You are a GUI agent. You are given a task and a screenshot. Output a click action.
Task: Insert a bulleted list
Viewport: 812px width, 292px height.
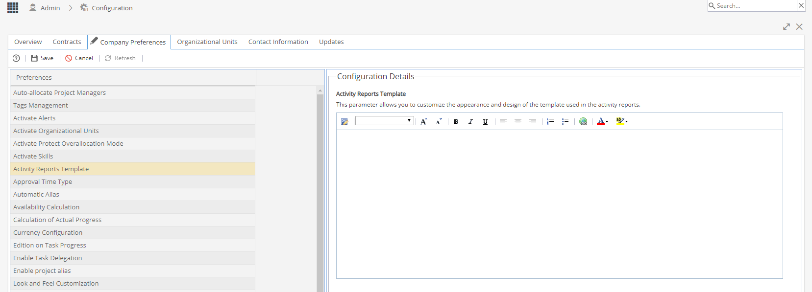(565, 121)
